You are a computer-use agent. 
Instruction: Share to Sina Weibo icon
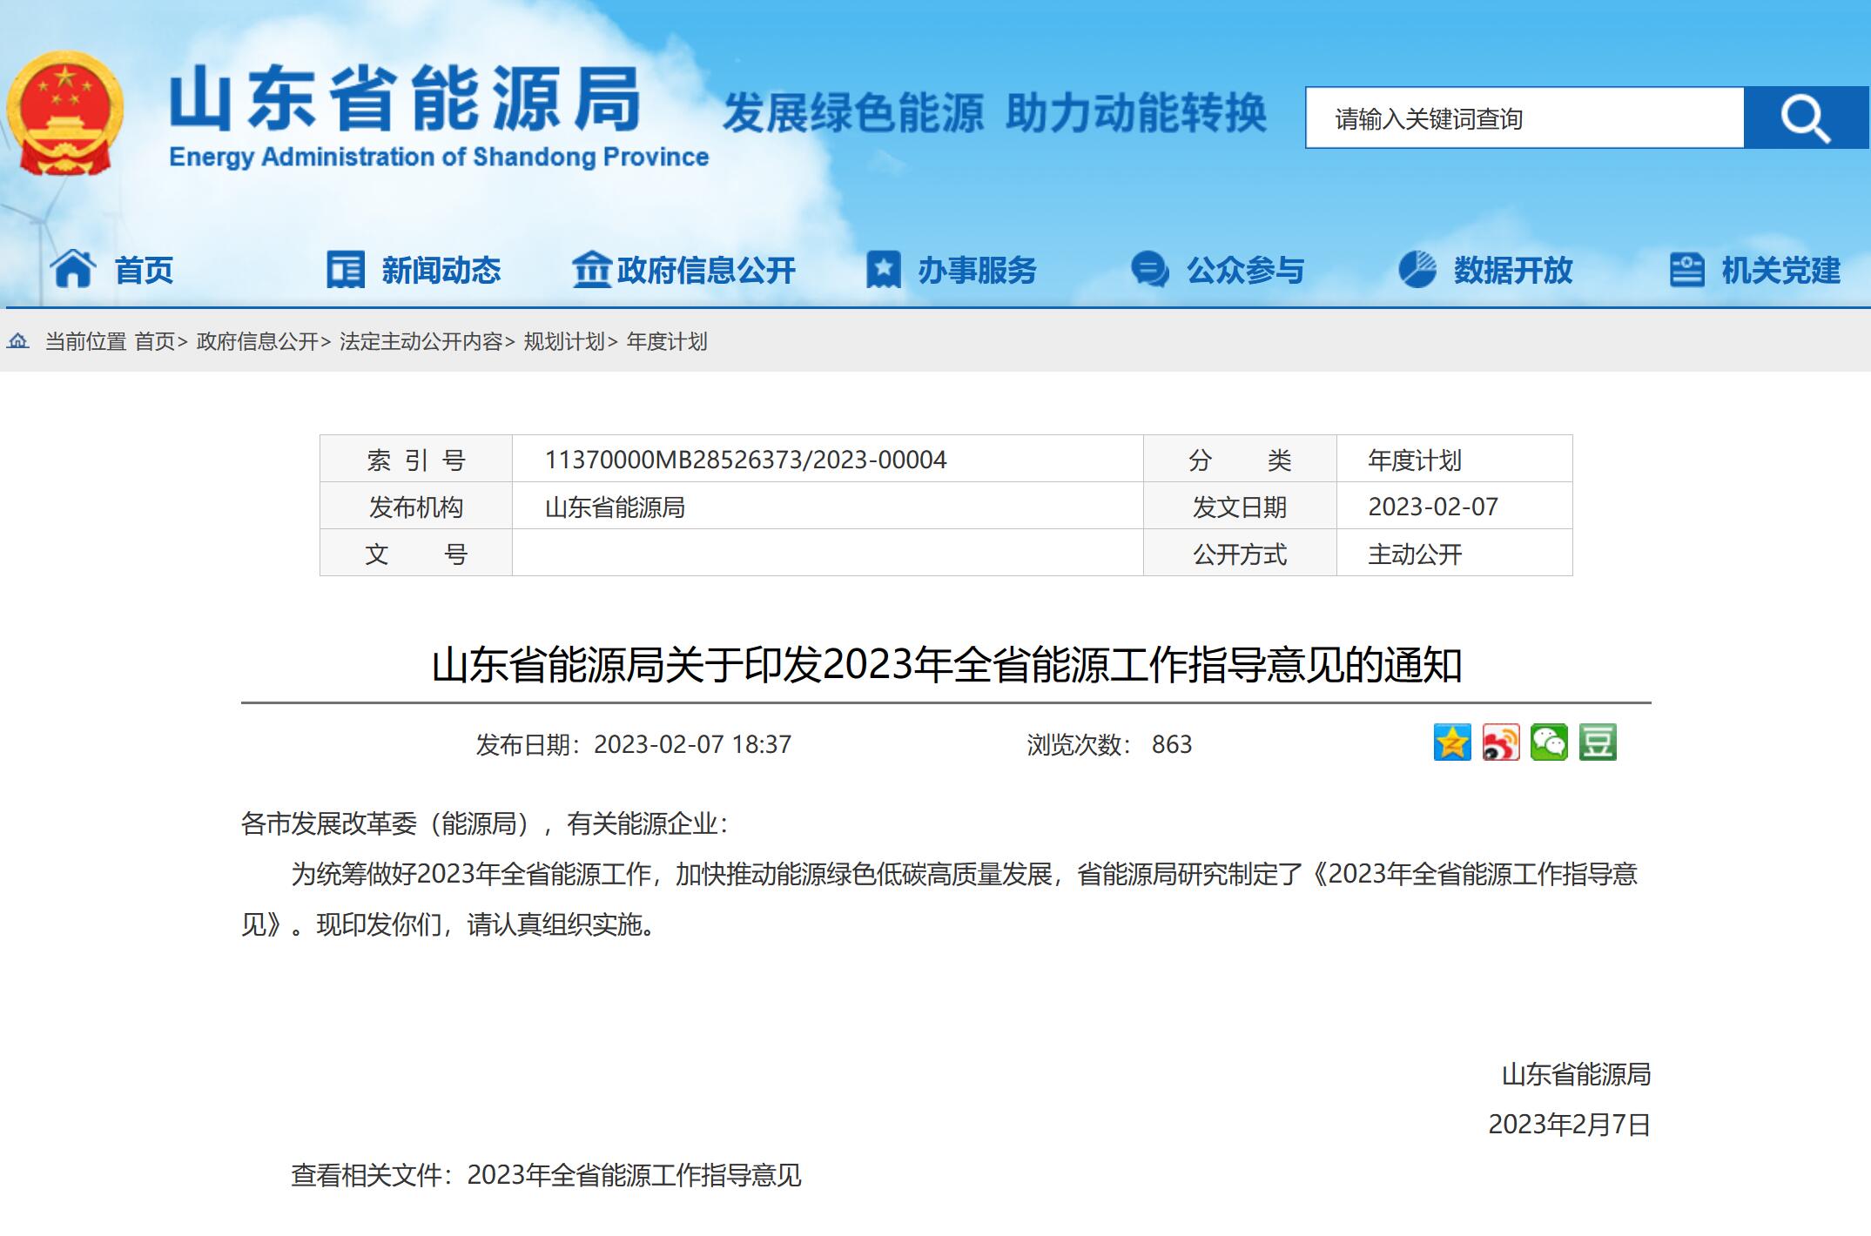[x=1501, y=742]
